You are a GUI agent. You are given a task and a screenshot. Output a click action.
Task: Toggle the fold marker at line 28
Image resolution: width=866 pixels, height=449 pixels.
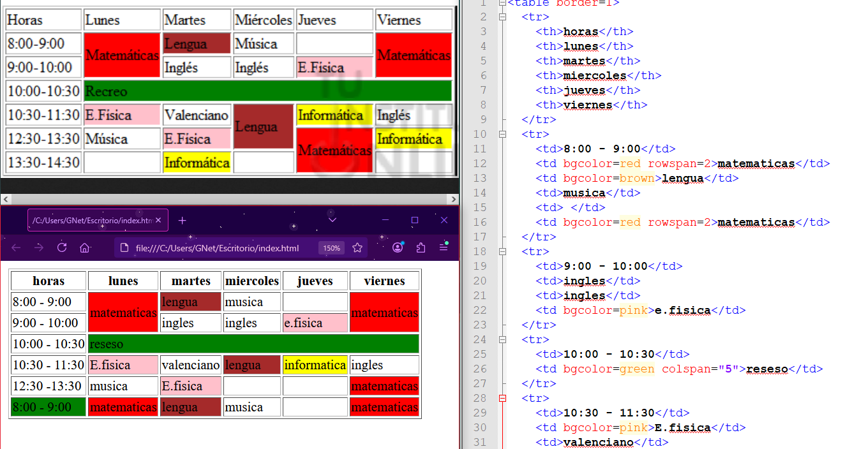click(x=502, y=398)
